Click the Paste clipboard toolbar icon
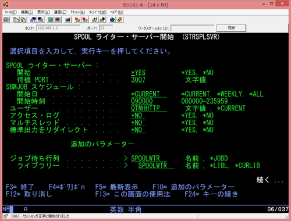This screenshot has width=291, height=221. [23, 20]
